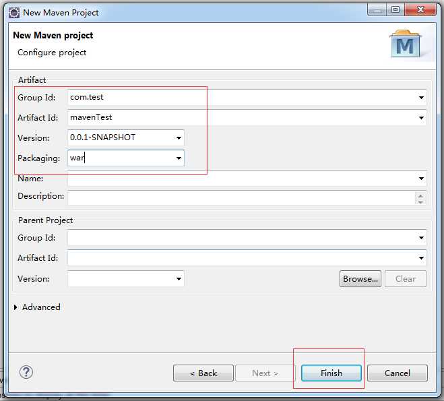Click the "Packaging:" label
This screenshot has width=444, height=401.
(x=39, y=158)
